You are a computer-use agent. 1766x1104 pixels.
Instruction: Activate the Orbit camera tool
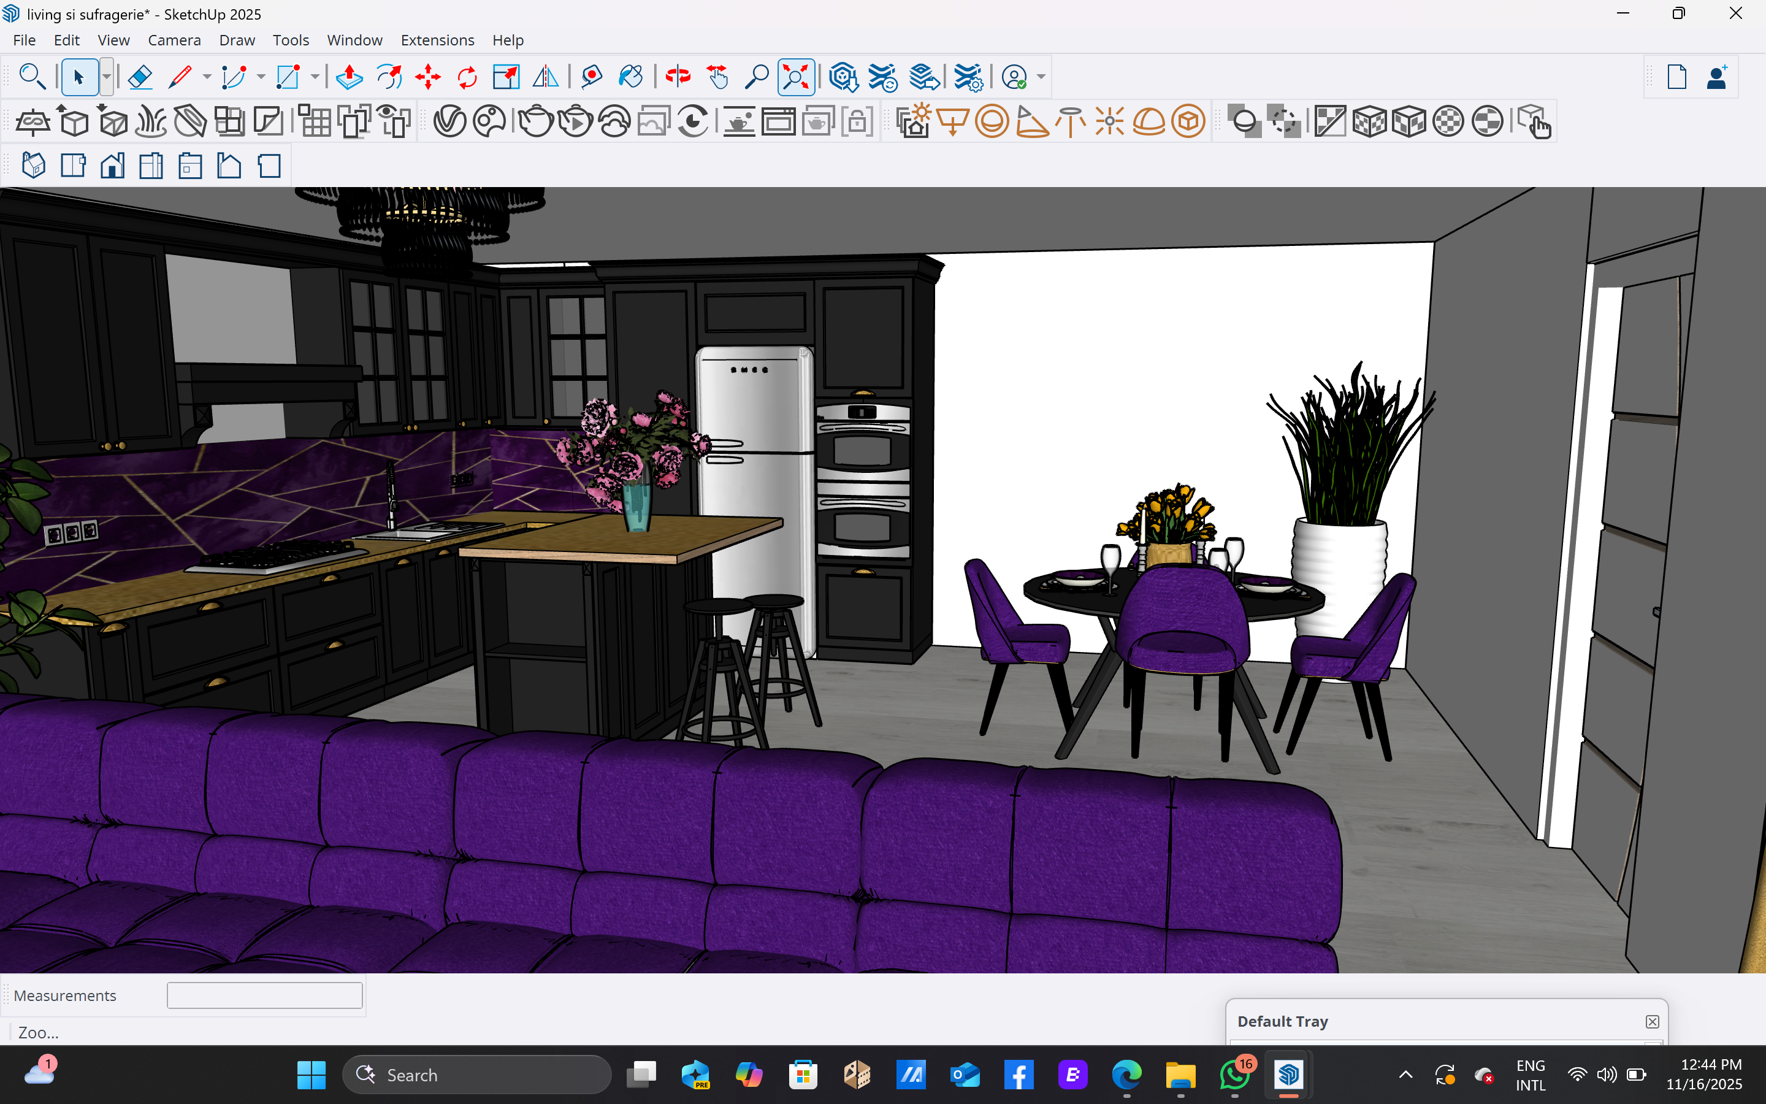pos(677,77)
